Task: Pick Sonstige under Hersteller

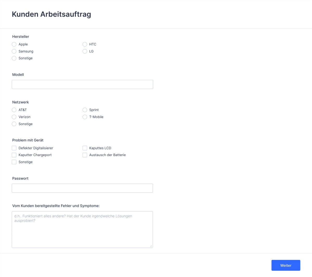Action: 14,58
